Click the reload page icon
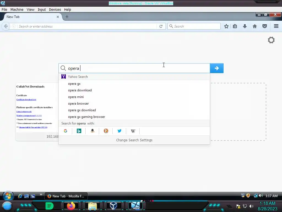This screenshot has width=282, height=212. (161, 26)
